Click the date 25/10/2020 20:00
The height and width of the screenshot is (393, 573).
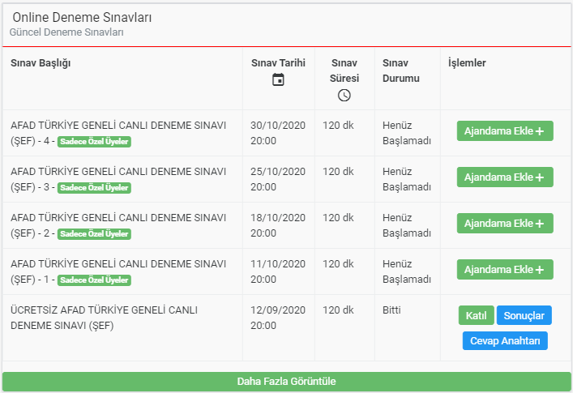(278, 179)
